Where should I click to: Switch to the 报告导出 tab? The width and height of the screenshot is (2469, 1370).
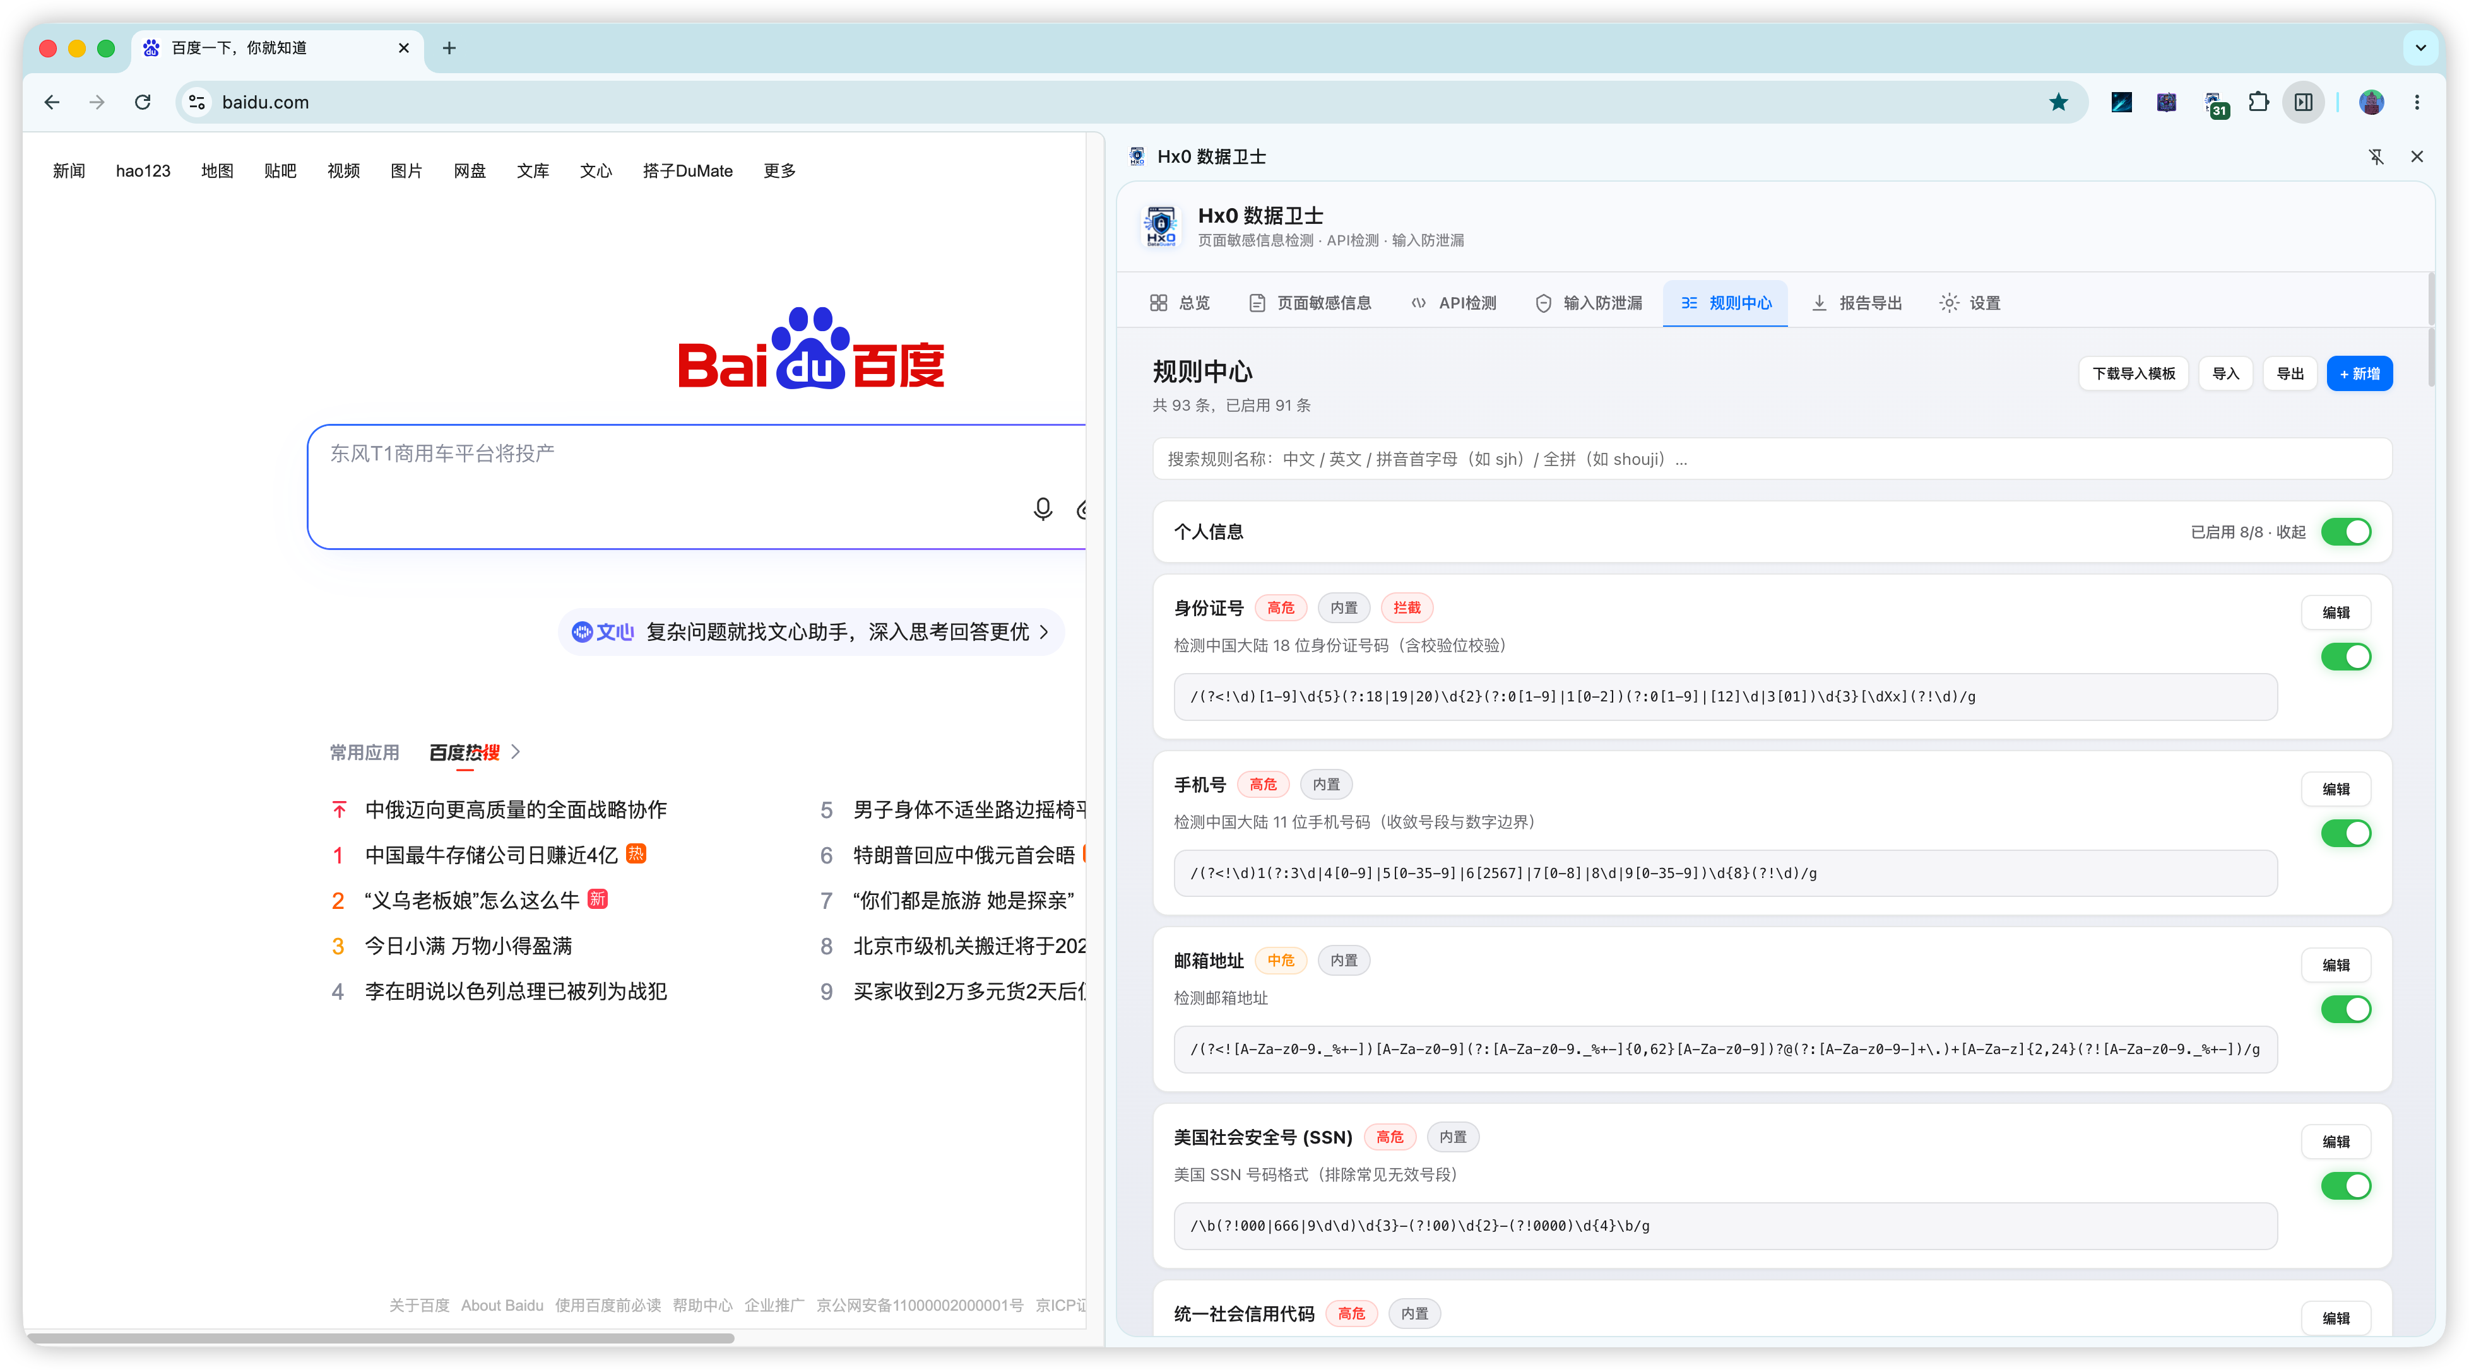coord(1857,303)
